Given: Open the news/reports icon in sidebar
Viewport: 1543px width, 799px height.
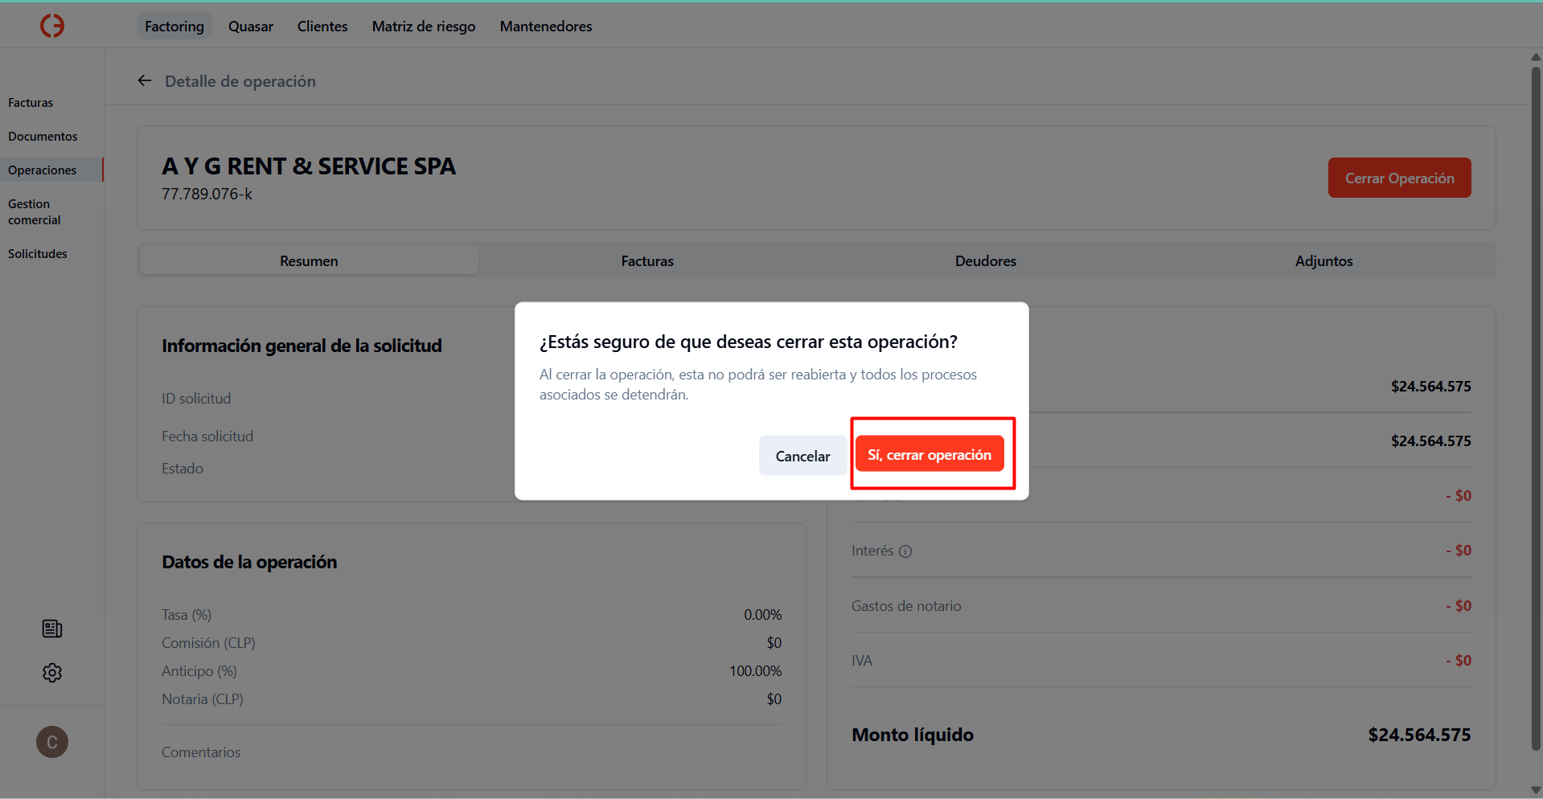Looking at the screenshot, I should coord(51,628).
